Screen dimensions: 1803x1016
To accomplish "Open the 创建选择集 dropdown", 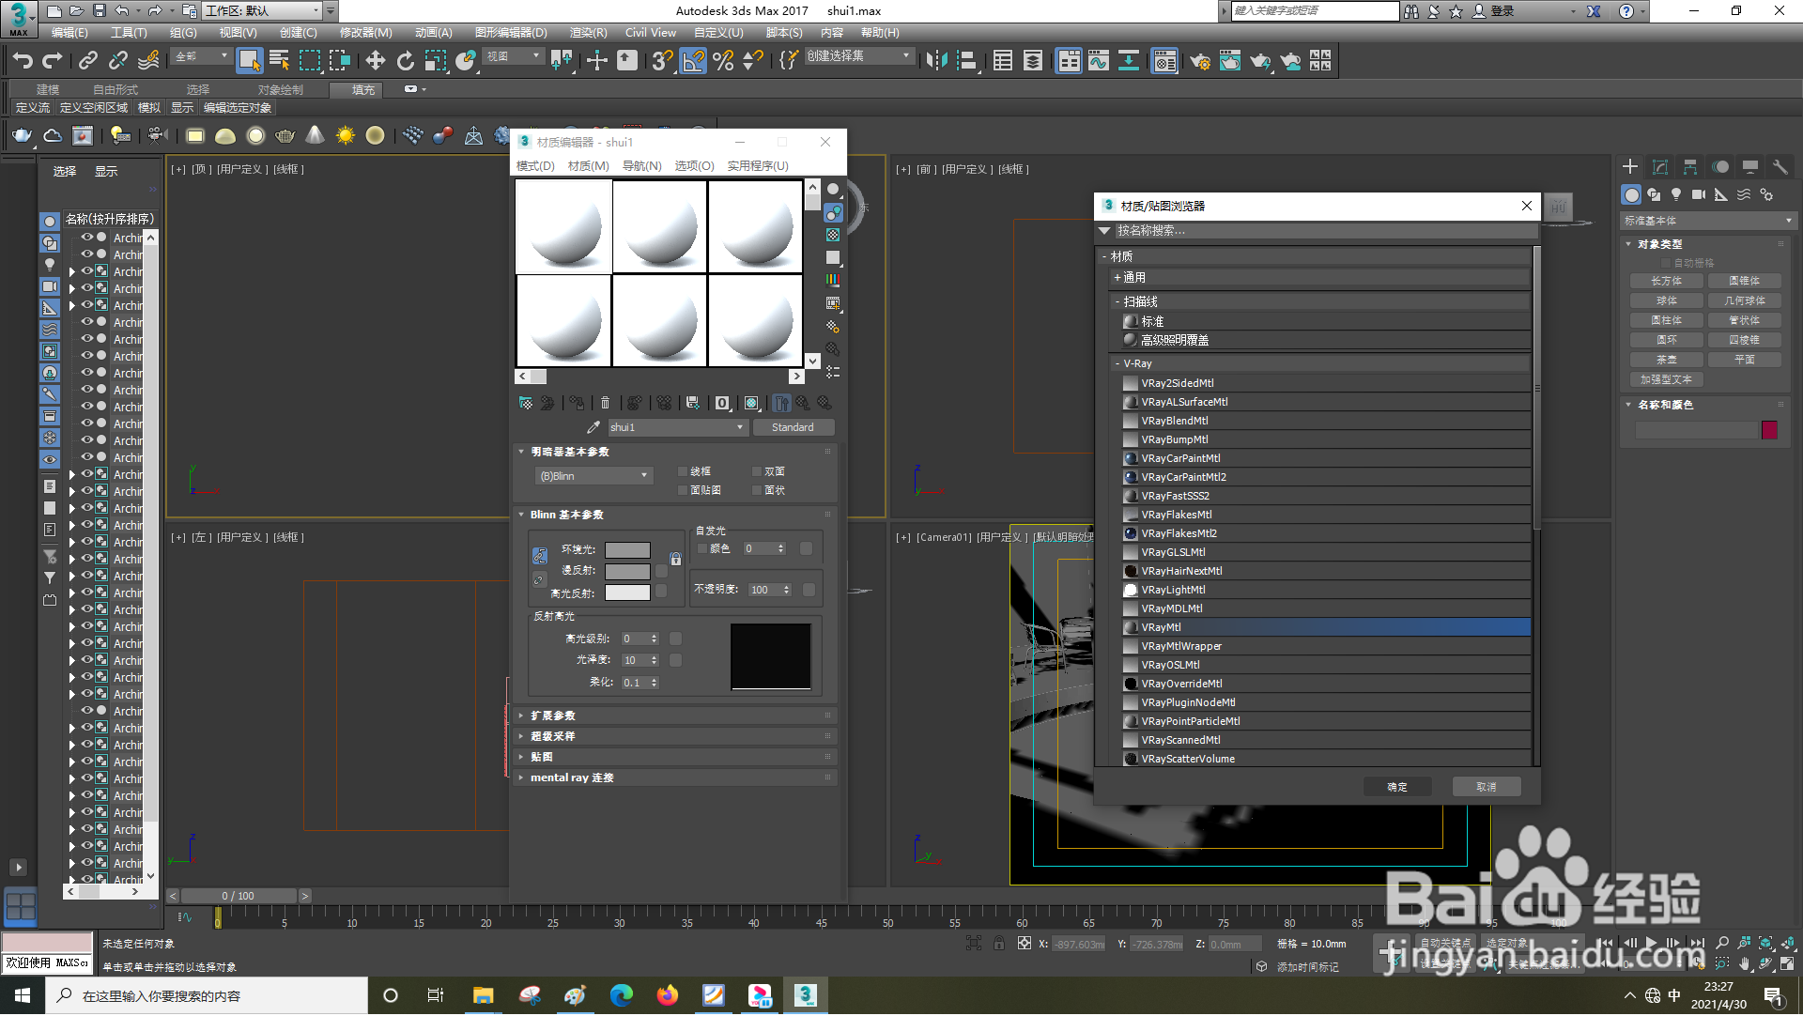I will click(859, 56).
